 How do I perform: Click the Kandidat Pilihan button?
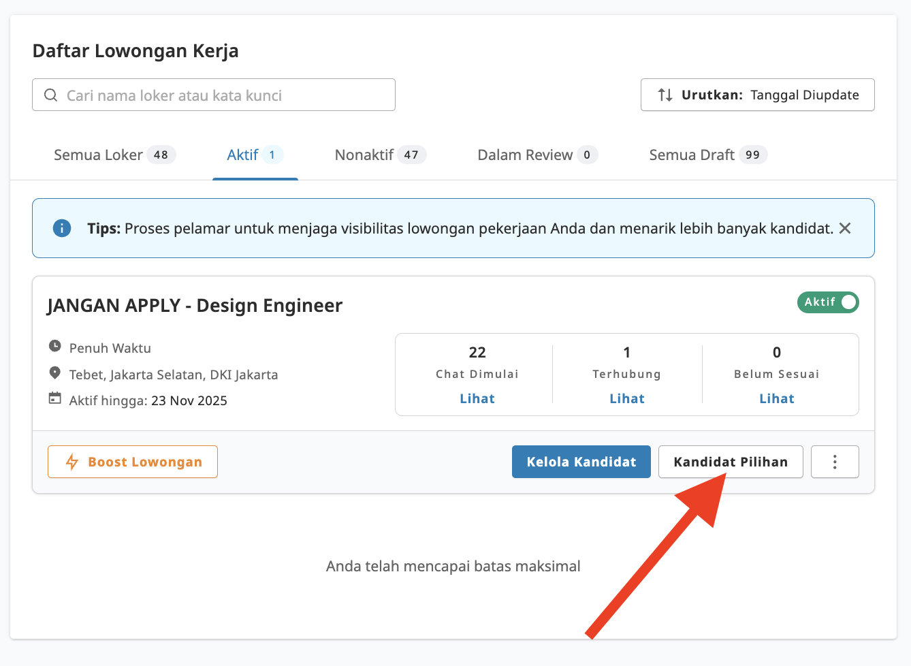(730, 462)
